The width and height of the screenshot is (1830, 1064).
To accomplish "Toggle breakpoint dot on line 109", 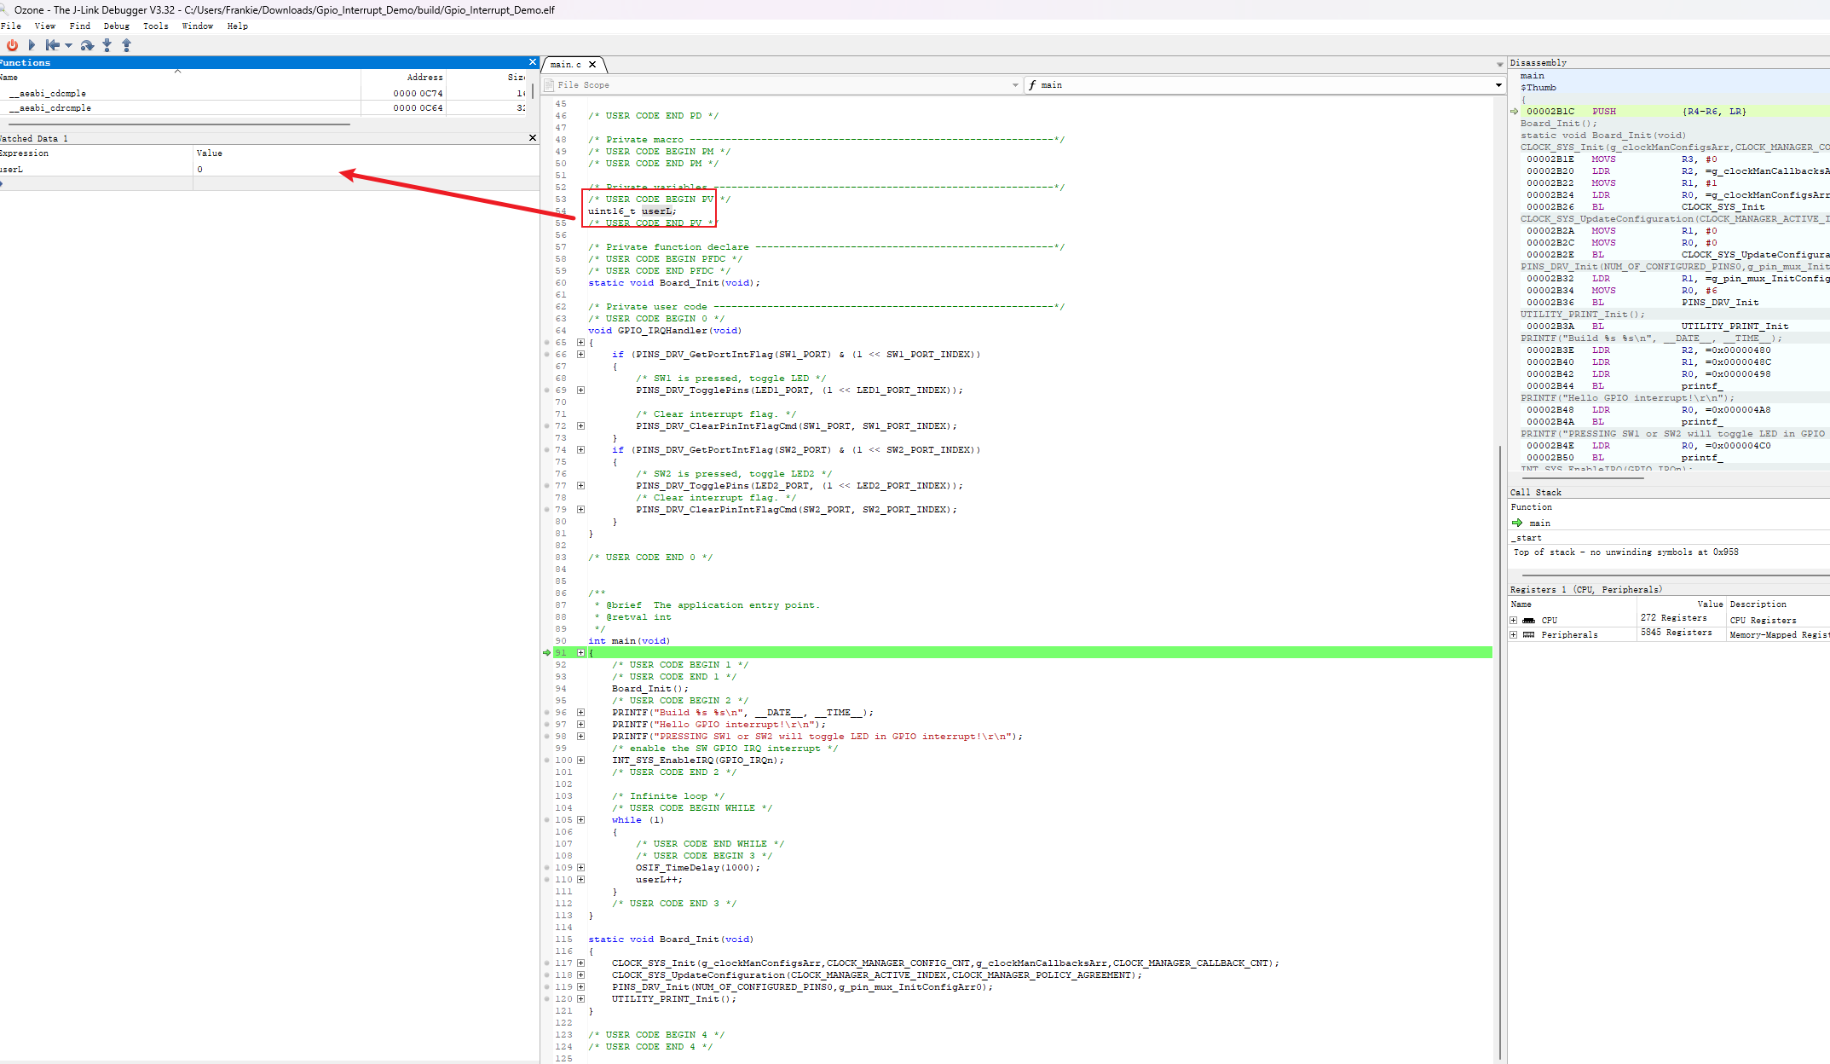I will [547, 868].
